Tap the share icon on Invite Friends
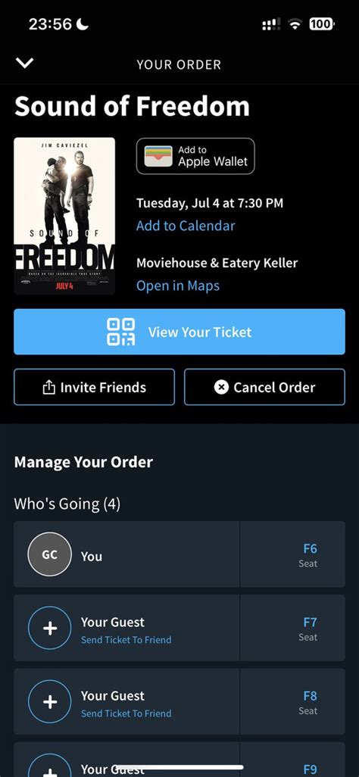The height and width of the screenshot is (777, 359). [48, 388]
